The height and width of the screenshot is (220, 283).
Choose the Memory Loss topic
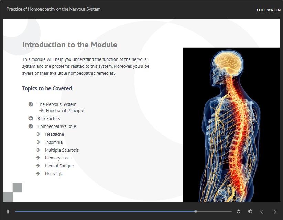[57, 158]
